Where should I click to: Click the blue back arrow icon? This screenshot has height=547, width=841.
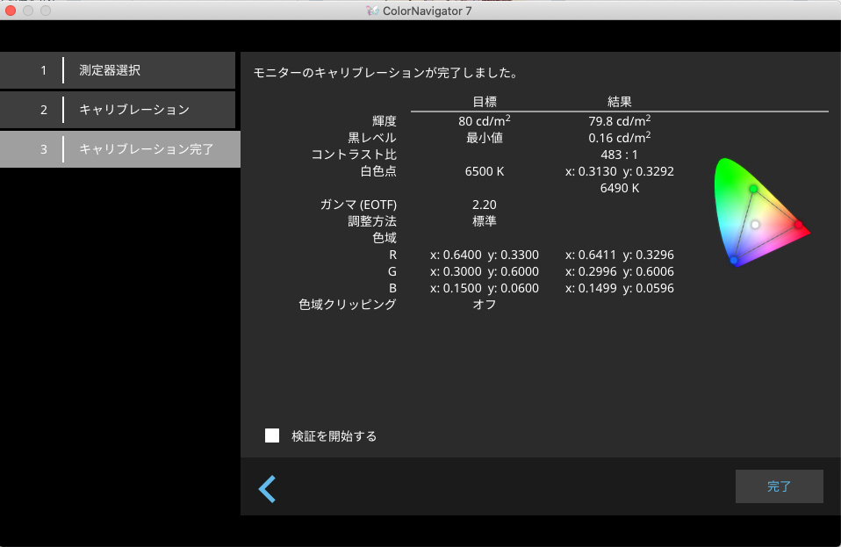[267, 488]
